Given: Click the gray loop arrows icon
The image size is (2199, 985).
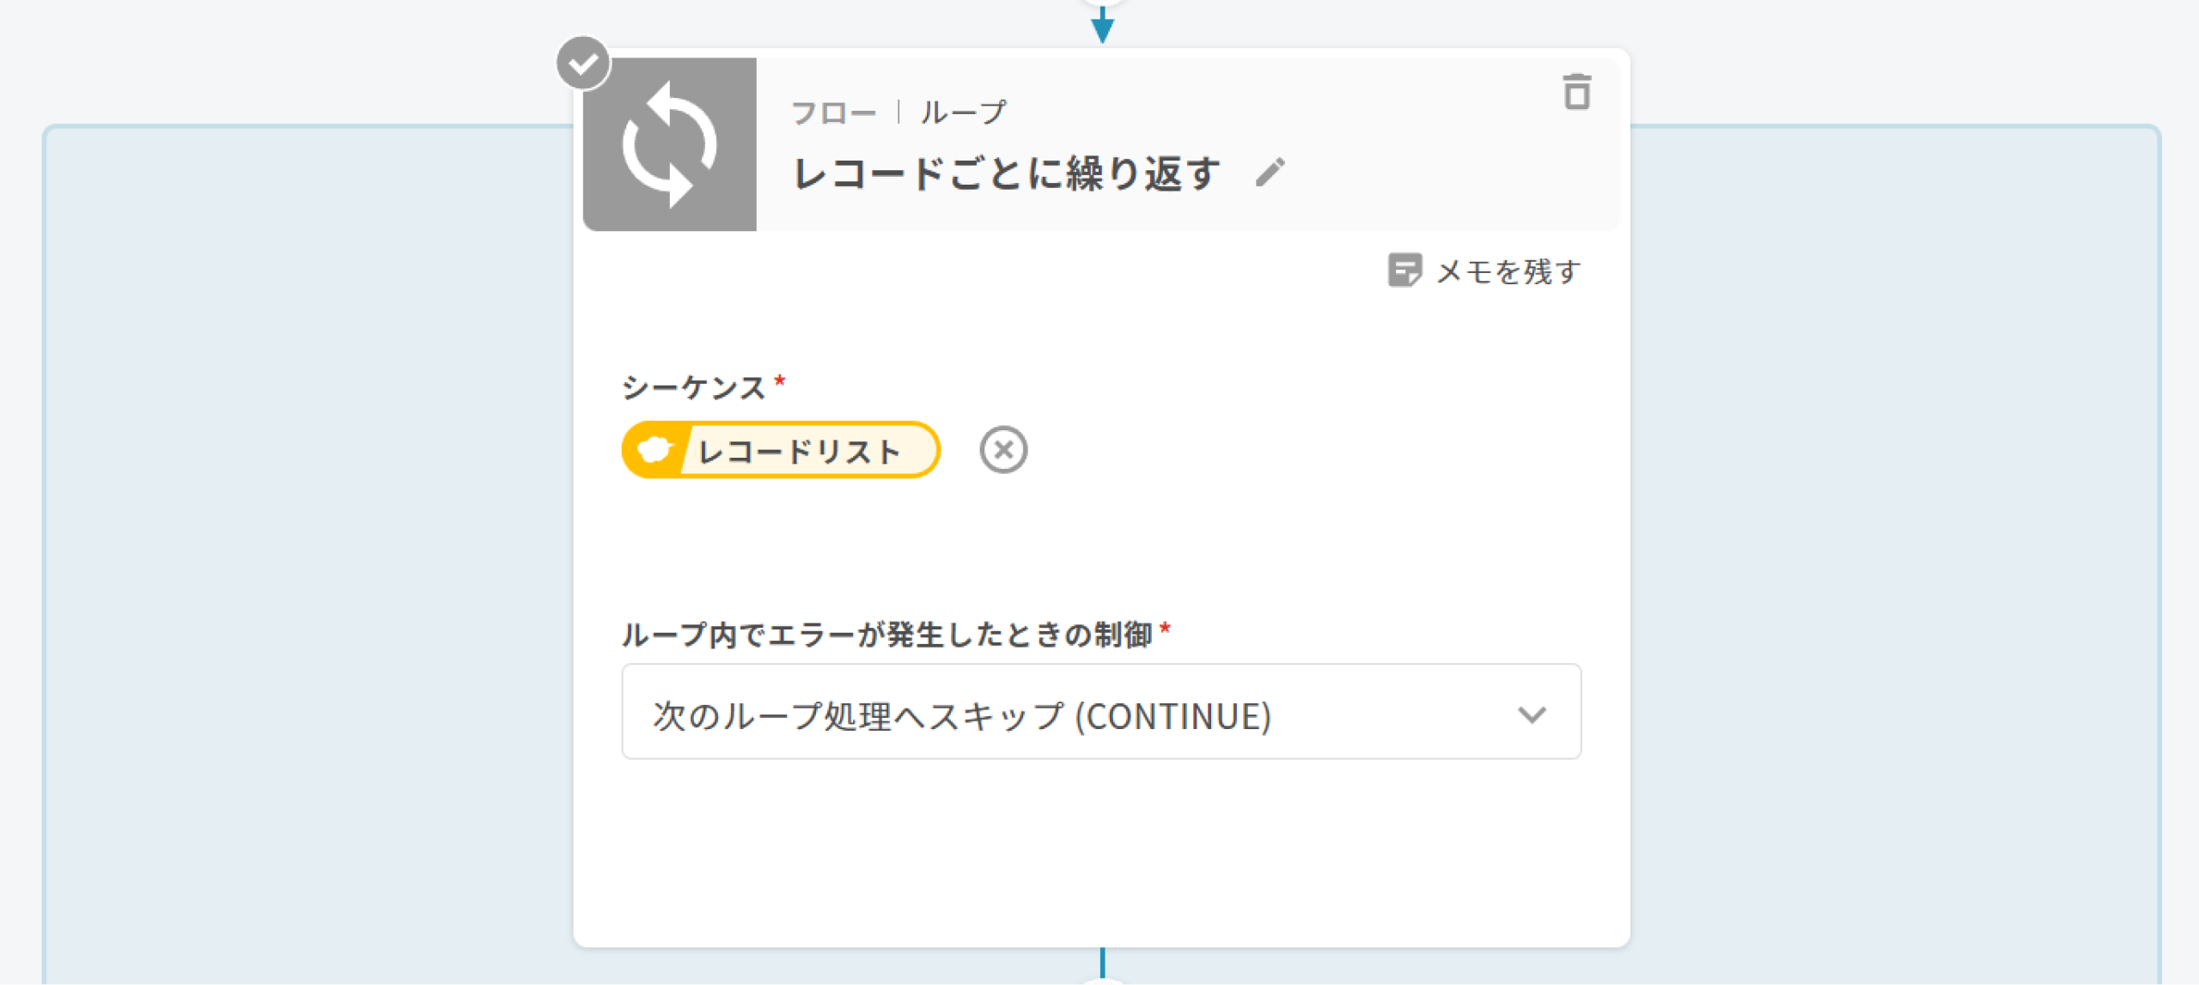Looking at the screenshot, I should tap(669, 144).
